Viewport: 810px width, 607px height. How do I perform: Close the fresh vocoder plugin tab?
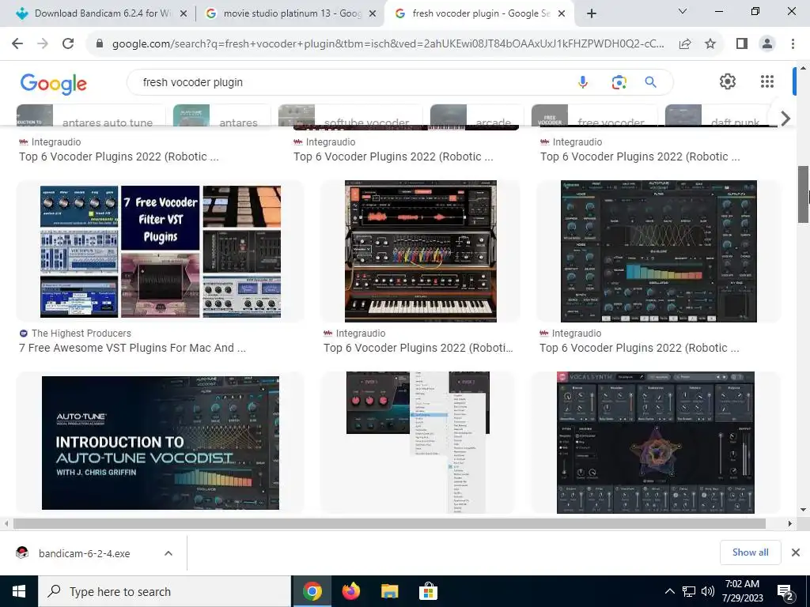click(x=562, y=14)
